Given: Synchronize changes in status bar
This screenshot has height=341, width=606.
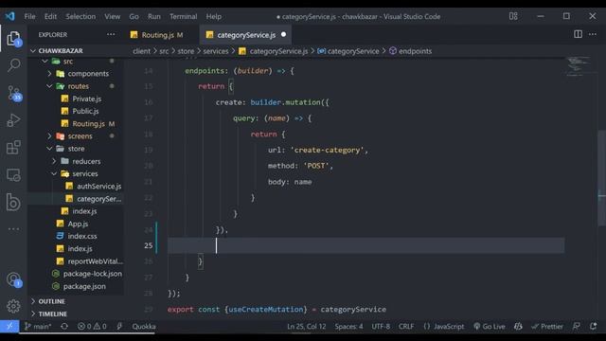Looking at the screenshot, I should (64, 326).
